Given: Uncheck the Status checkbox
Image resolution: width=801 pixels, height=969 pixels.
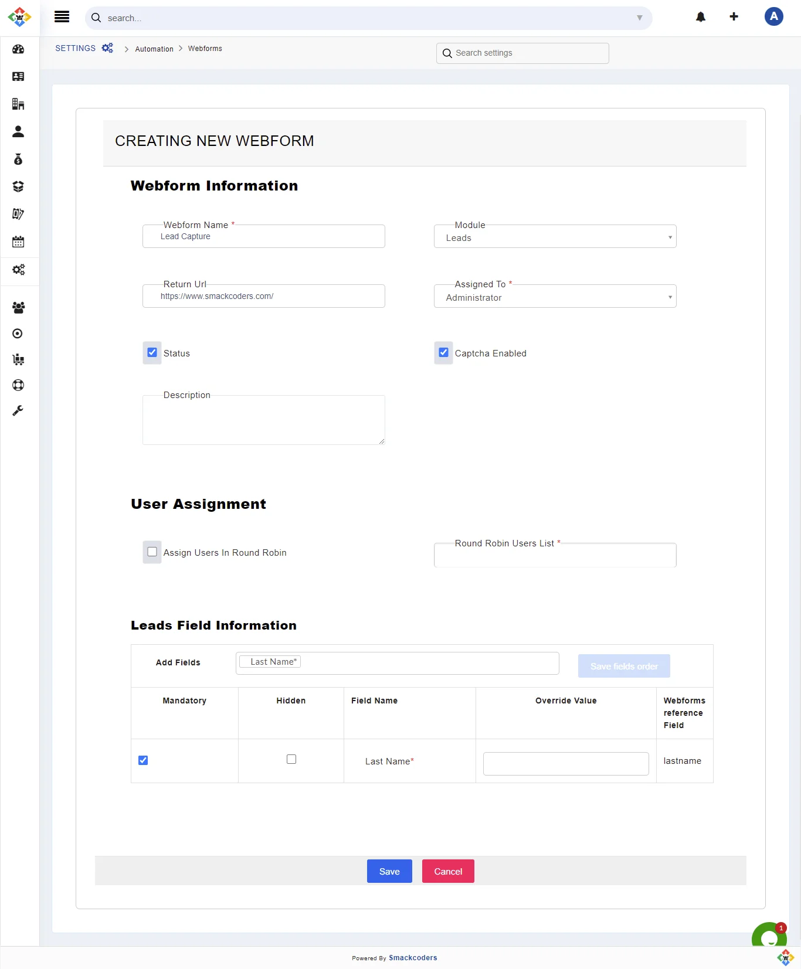Looking at the screenshot, I should point(152,353).
